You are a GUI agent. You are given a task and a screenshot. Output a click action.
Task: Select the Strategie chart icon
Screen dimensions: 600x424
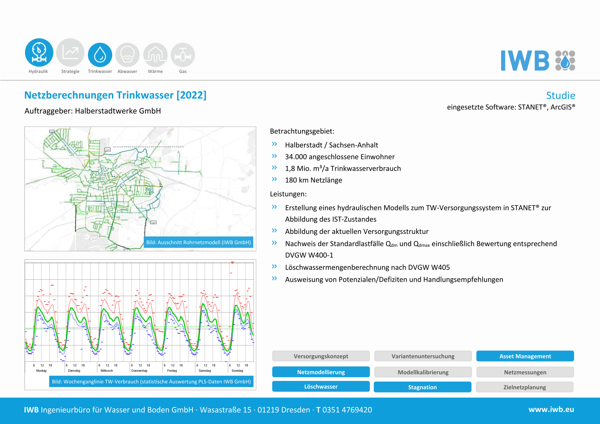click(70, 52)
